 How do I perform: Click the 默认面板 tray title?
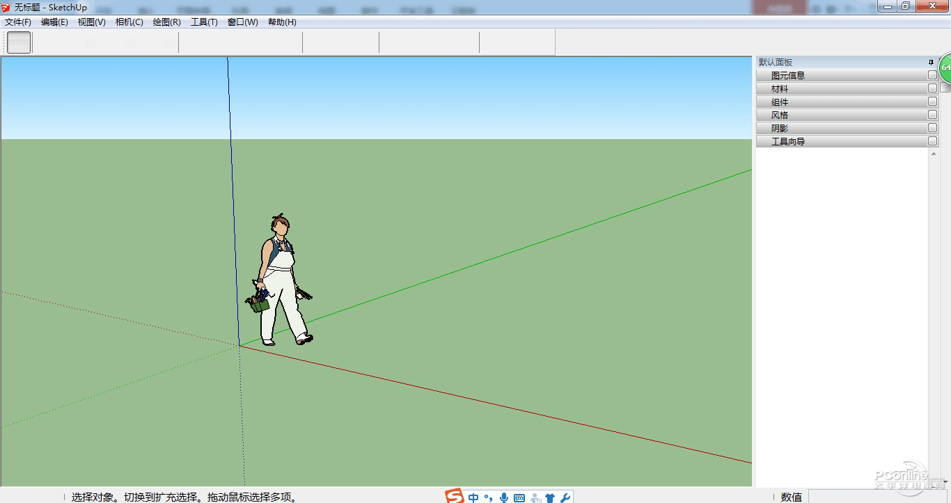tap(776, 62)
